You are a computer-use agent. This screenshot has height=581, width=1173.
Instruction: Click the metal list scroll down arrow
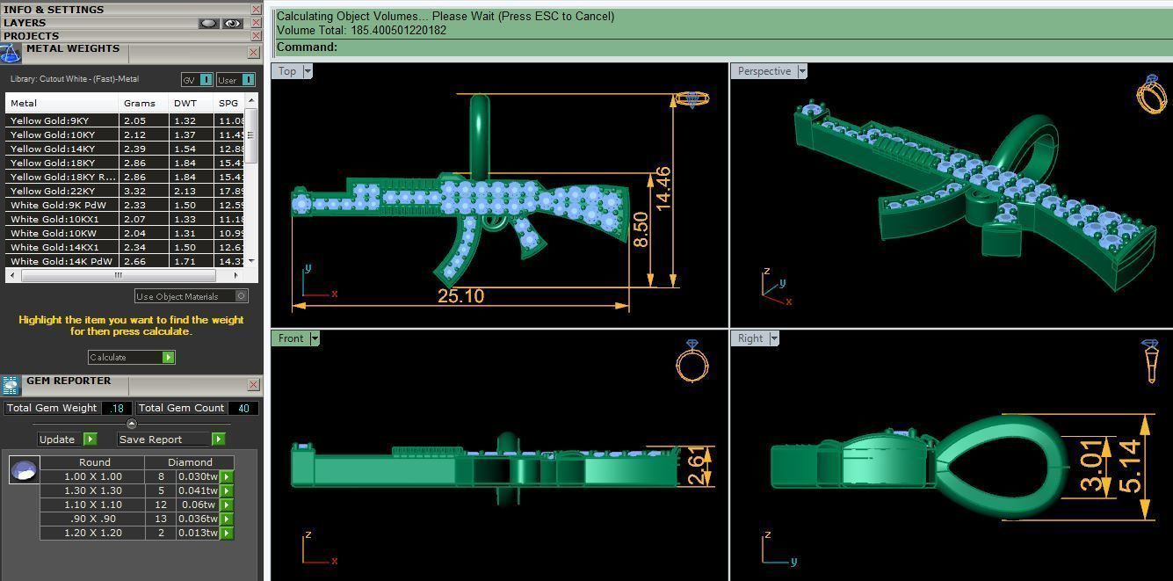click(x=251, y=261)
